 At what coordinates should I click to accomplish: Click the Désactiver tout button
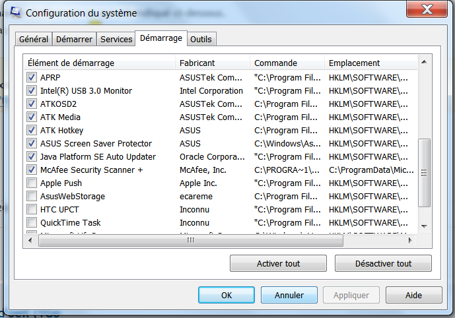[383, 263]
